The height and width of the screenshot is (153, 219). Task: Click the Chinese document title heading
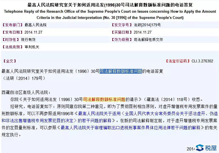coord(109,5)
